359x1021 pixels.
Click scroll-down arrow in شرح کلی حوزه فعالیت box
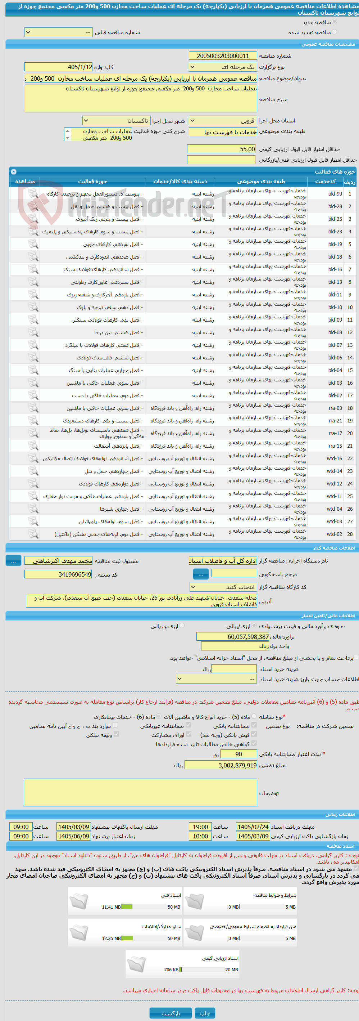(x=68, y=138)
